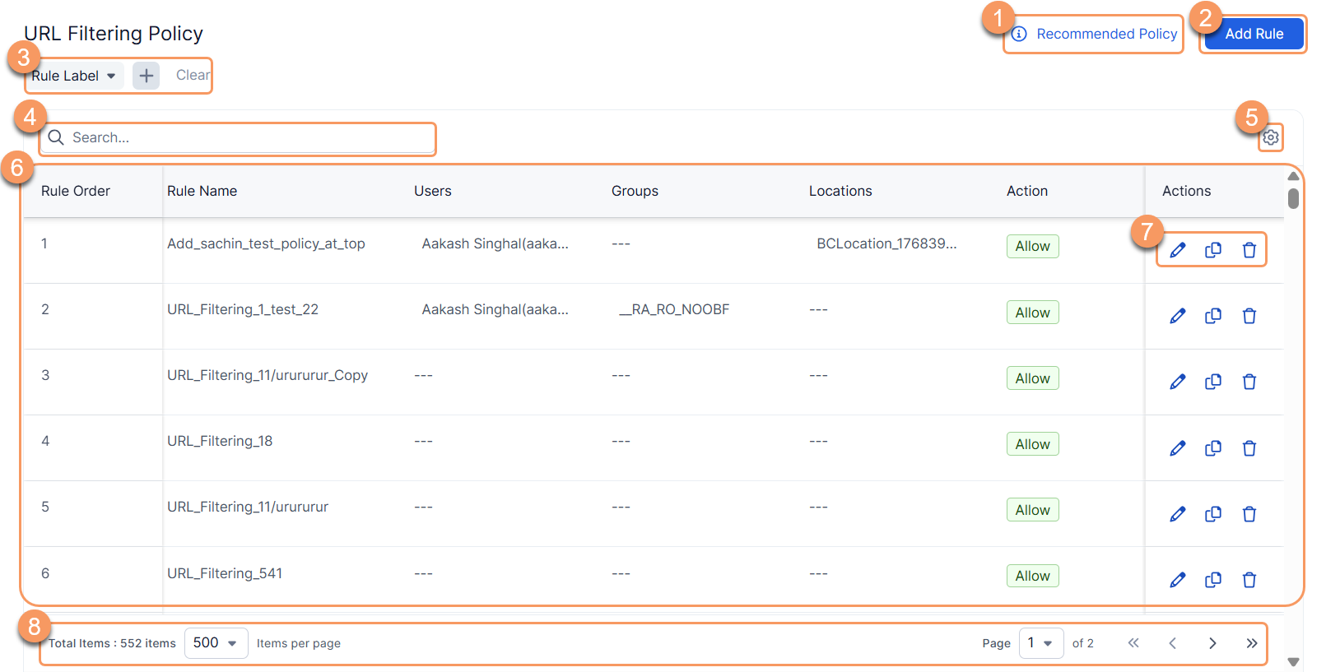Go to the first page
Image resolution: width=1326 pixels, height=672 pixels.
[1133, 643]
